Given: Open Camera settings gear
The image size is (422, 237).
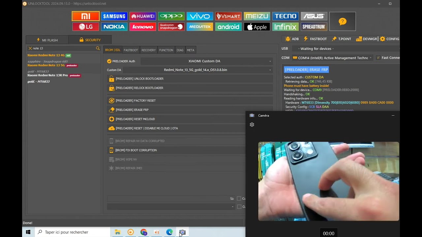Looking at the screenshot, I should point(252,125).
